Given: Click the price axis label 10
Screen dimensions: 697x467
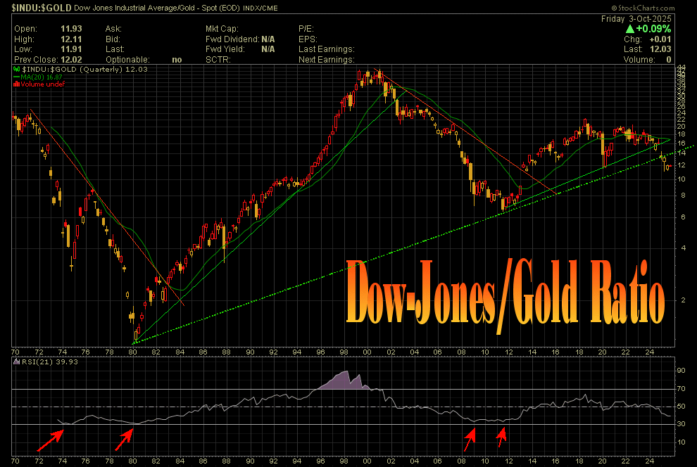Looking at the screenshot, I should (x=681, y=179).
